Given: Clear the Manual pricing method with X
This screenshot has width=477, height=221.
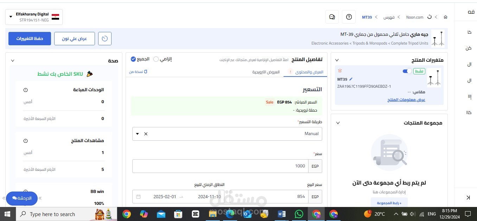Looking at the screenshot, I should coord(146,134).
